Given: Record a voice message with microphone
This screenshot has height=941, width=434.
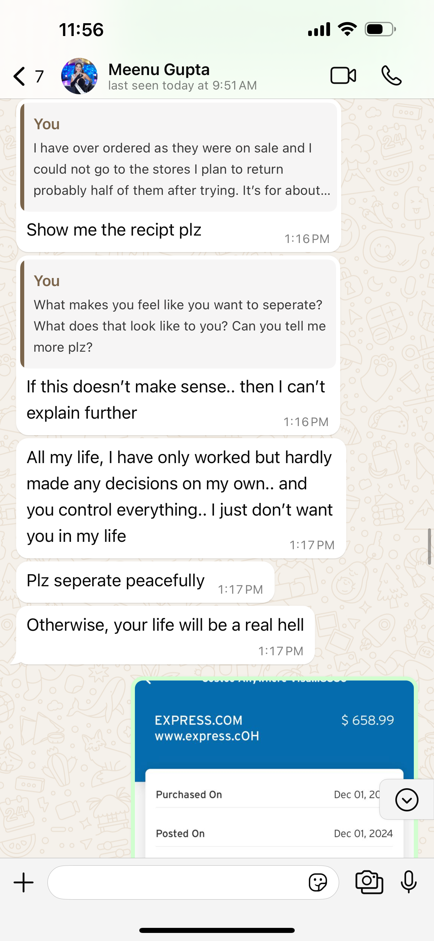Looking at the screenshot, I should (408, 882).
